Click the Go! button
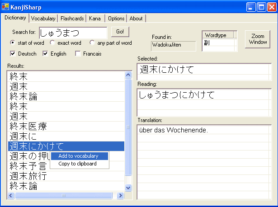 point(120,32)
